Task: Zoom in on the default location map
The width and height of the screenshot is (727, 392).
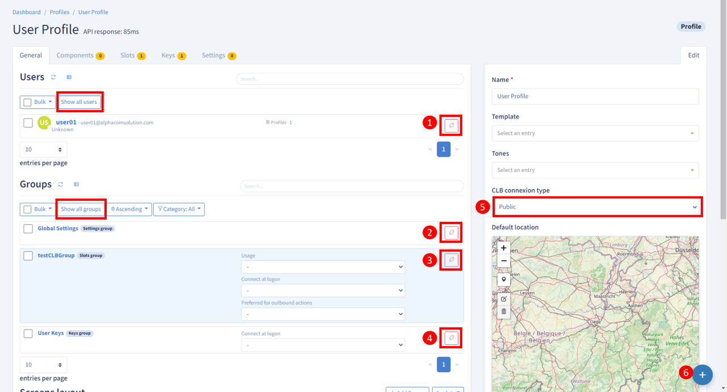Action: (503, 248)
